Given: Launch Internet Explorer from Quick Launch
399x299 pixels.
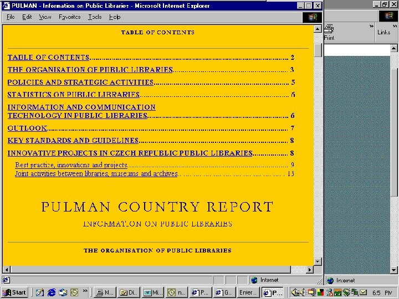Looking at the screenshot, I should pyautogui.click(x=52, y=293).
